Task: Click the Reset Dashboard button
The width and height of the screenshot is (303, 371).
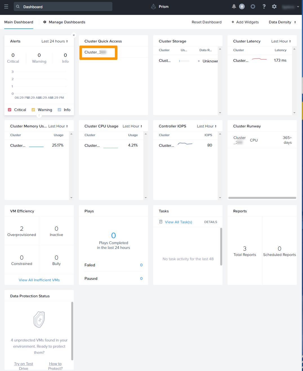Action: pyautogui.click(x=206, y=22)
